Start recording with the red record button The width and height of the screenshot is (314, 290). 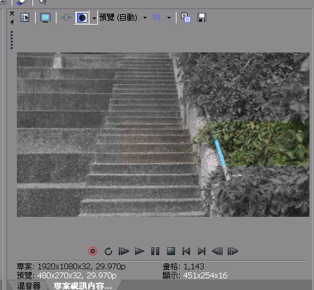coord(93,251)
